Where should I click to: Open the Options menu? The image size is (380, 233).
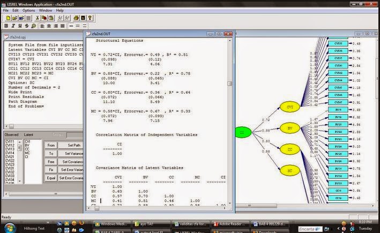pos(29,10)
